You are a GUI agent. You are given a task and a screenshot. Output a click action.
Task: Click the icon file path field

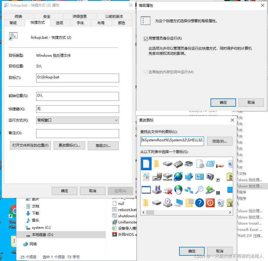[172, 141]
